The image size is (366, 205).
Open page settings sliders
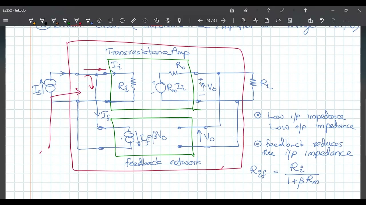255,20
